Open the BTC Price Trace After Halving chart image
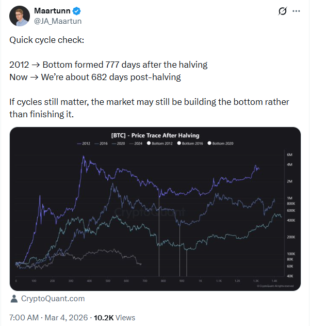 (155, 217)
